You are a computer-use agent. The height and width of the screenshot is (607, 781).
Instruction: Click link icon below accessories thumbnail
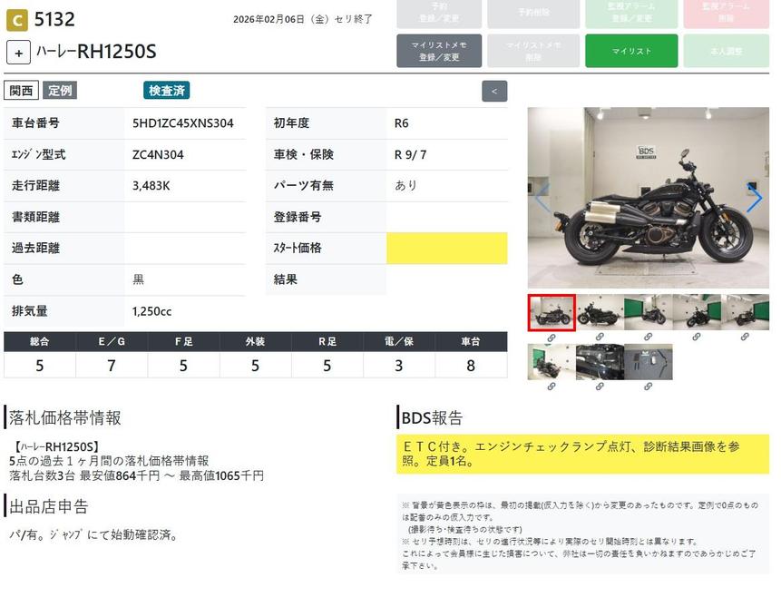pyautogui.click(x=649, y=387)
